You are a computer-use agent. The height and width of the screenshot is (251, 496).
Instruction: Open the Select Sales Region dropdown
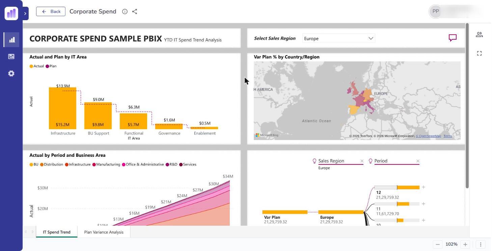pos(339,38)
